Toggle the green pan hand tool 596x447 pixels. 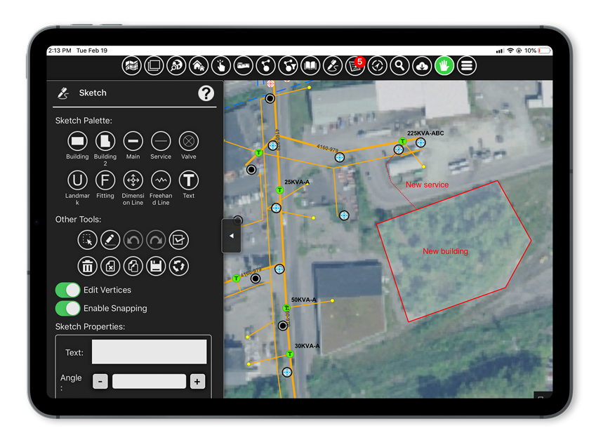444,66
